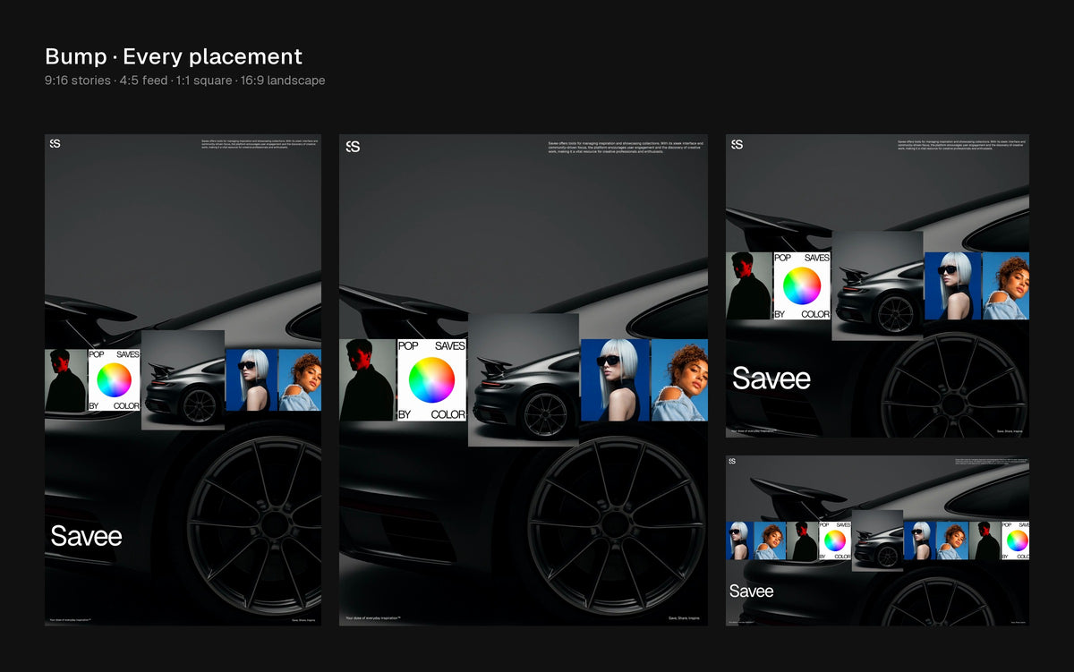1074x672 pixels.
Task: Click the Savee logo in the 16:9 landscape layout
Action: (731, 461)
